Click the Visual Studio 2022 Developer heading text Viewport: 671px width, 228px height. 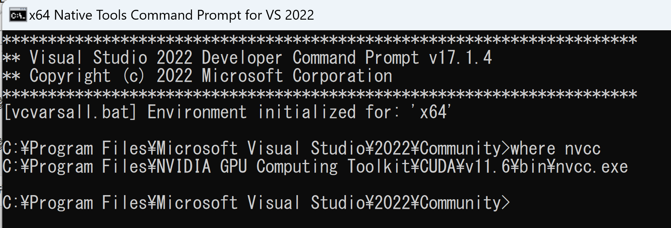[x=156, y=58]
